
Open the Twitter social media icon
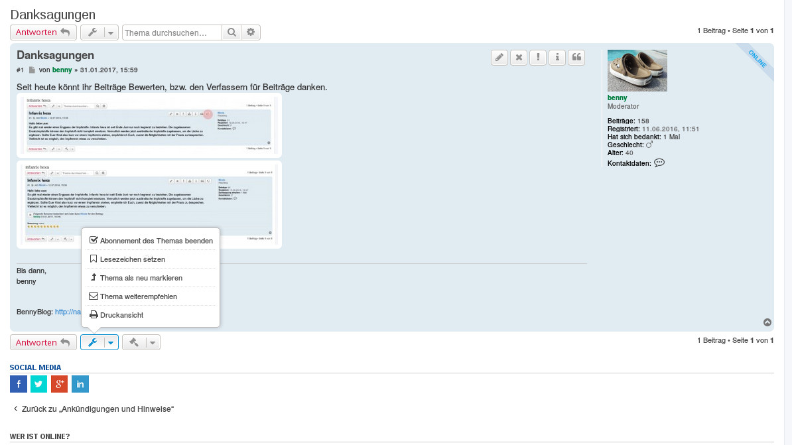pos(39,384)
